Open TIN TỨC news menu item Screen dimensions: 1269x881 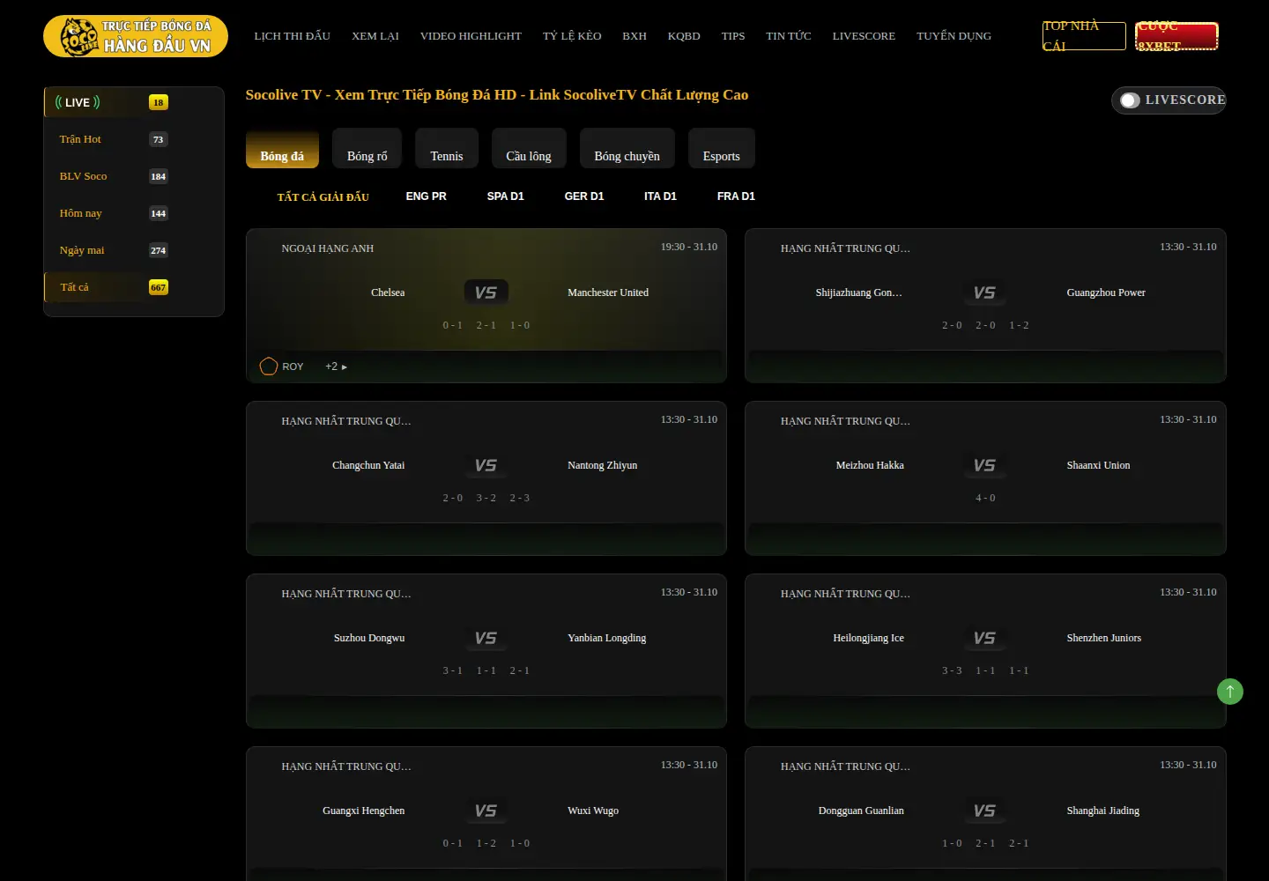point(789,36)
